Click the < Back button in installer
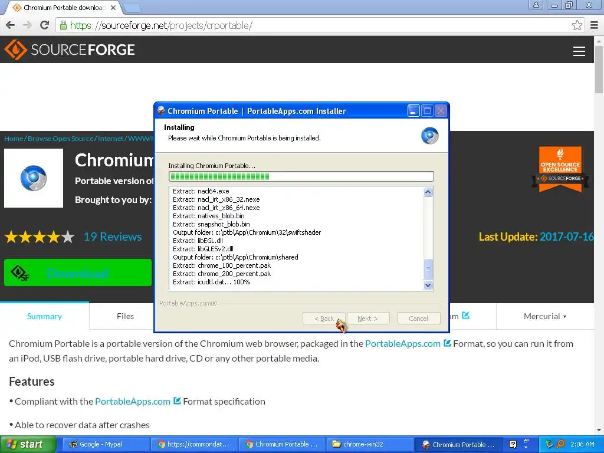 tap(324, 318)
